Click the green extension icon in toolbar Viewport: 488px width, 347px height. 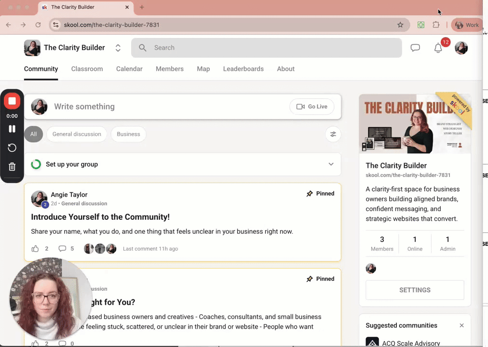pyautogui.click(x=421, y=25)
